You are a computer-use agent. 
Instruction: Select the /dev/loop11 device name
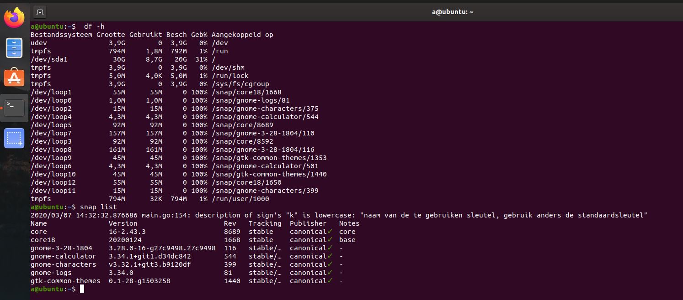coord(53,191)
